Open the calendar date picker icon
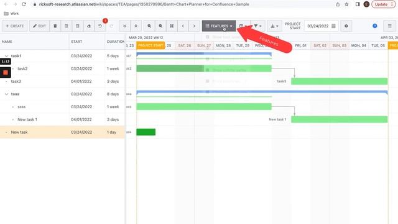Image resolution: width=398 pixels, height=224 pixels. click(333, 26)
